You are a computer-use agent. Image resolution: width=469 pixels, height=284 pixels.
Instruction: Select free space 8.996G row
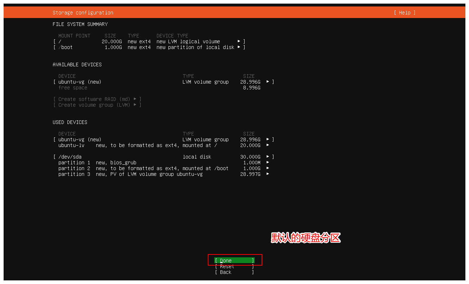pos(159,88)
